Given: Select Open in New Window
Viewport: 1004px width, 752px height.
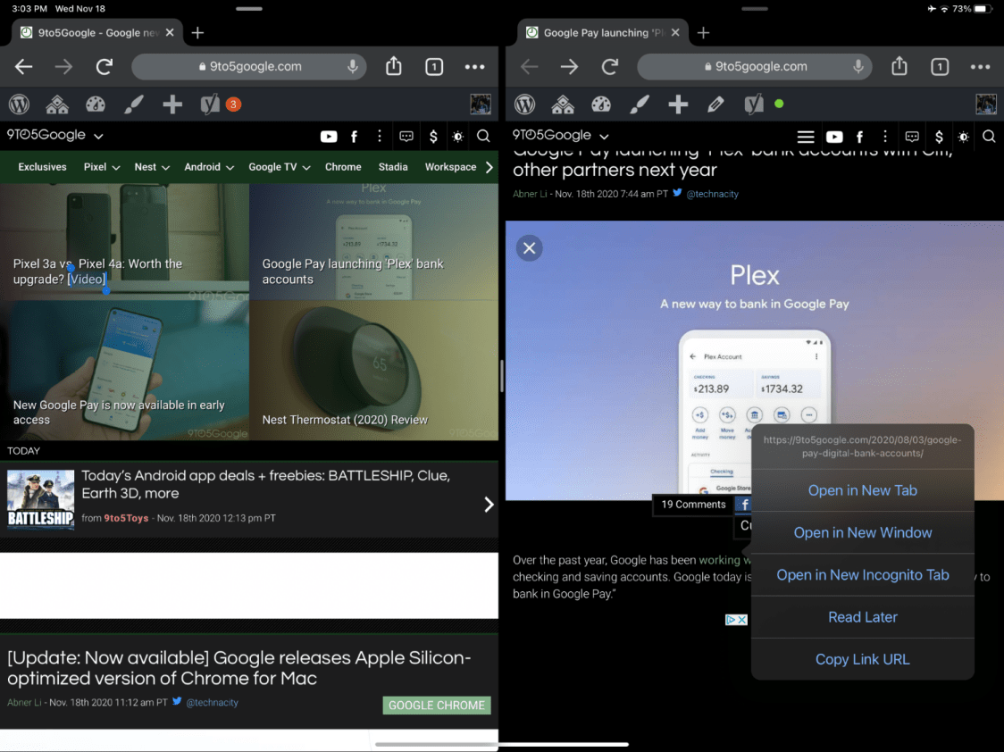Looking at the screenshot, I should pyautogui.click(x=863, y=532).
